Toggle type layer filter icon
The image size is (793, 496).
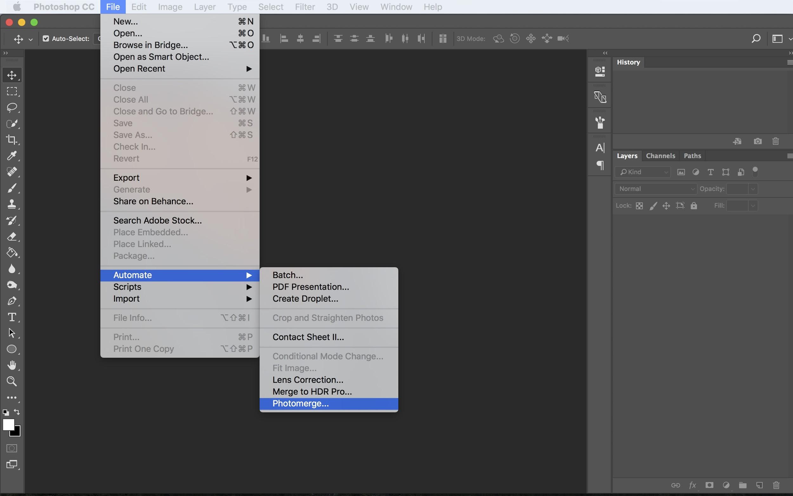[x=711, y=172]
